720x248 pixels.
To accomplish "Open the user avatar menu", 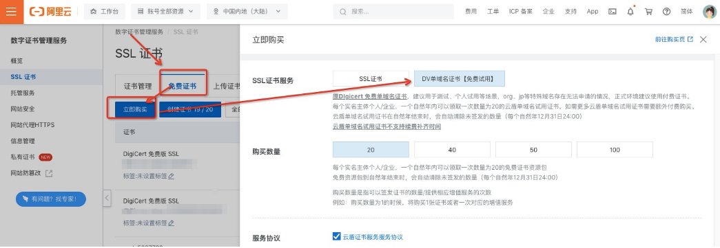I will coord(710,12).
